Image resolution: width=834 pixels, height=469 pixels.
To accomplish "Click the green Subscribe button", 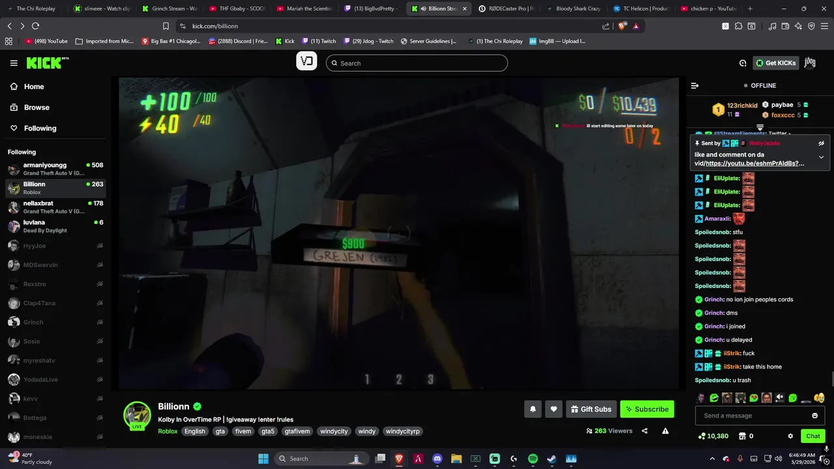I will coord(647,409).
